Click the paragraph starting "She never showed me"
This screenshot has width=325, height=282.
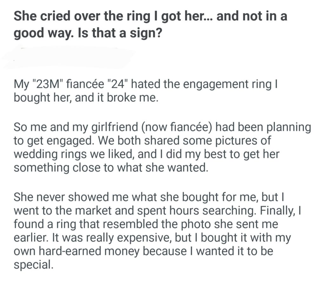(x=152, y=231)
